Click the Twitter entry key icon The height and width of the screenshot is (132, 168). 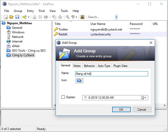56,29
